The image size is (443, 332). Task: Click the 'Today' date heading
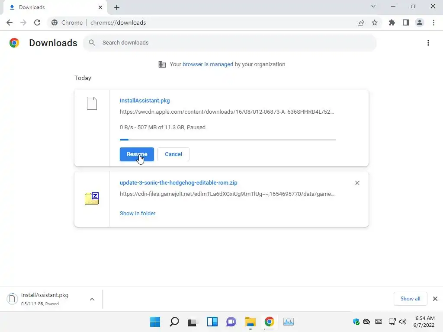tap(83, 78)
